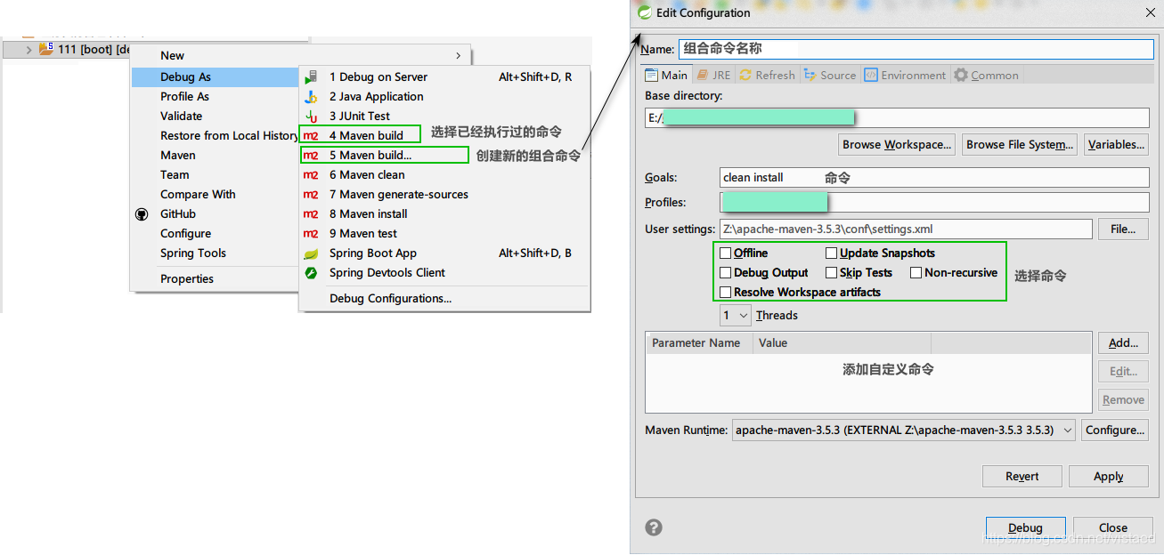Click the User settings path field

click(x=906, y=229)
